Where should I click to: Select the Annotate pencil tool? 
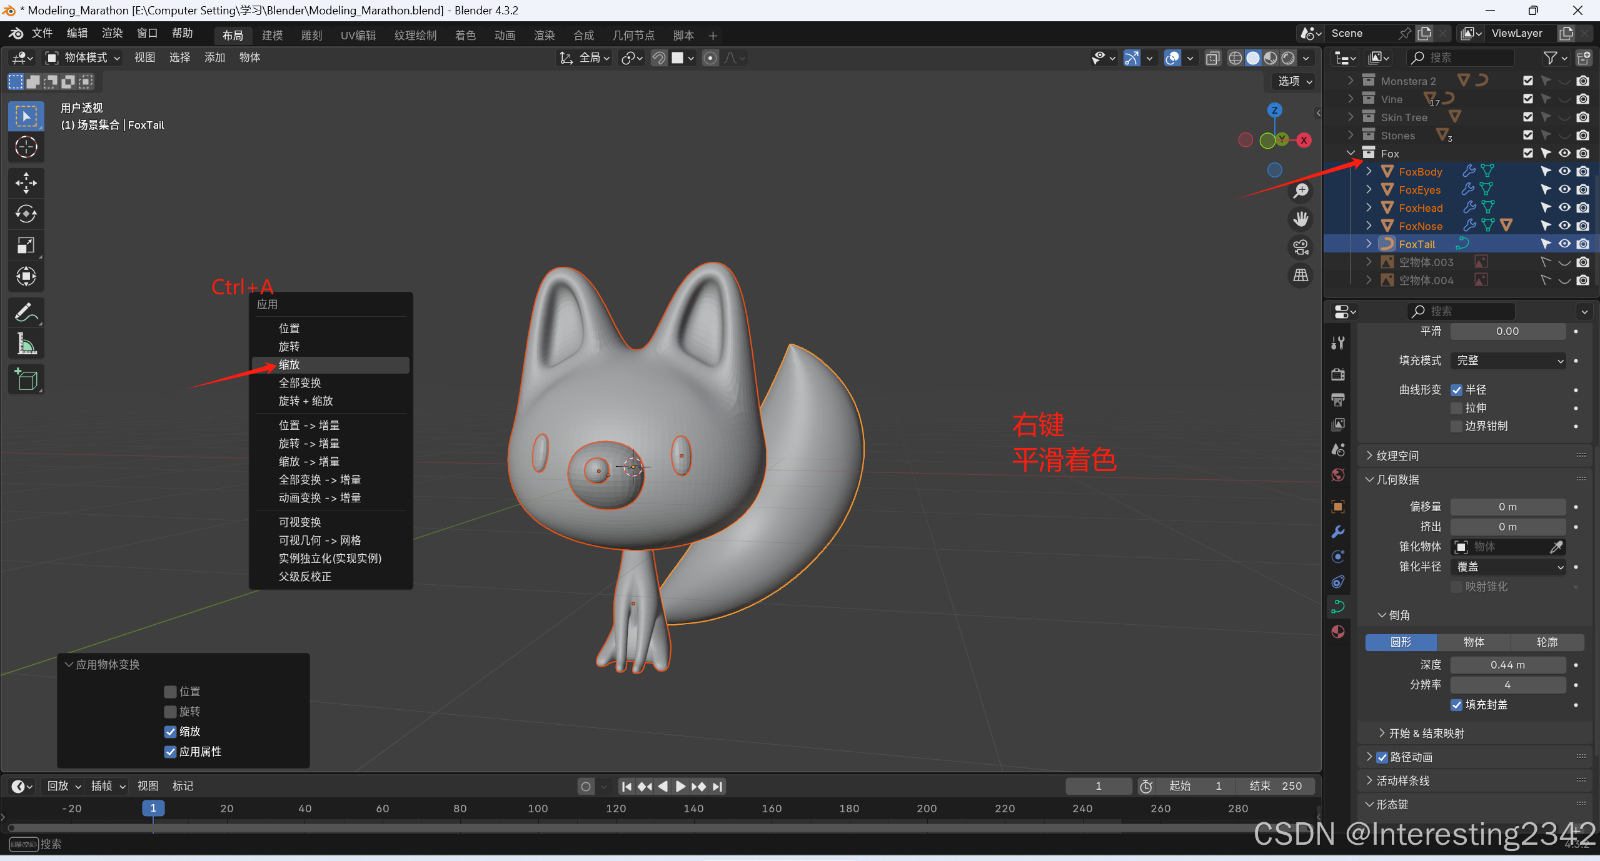[26, 312]
